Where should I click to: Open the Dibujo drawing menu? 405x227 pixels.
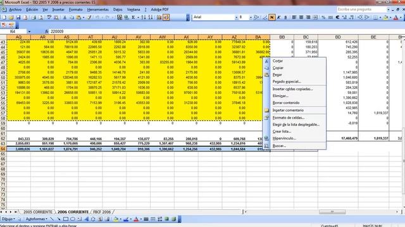(x=8, y=219)
